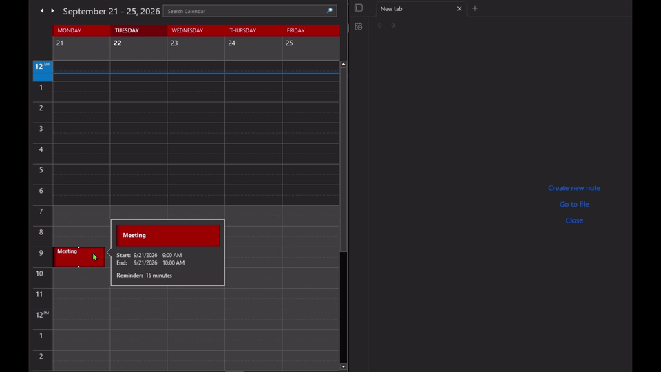Viewport: 661px width, 372px height.
Task: Click the calendar scrollbar down arrow
Action: pos(344,366)
